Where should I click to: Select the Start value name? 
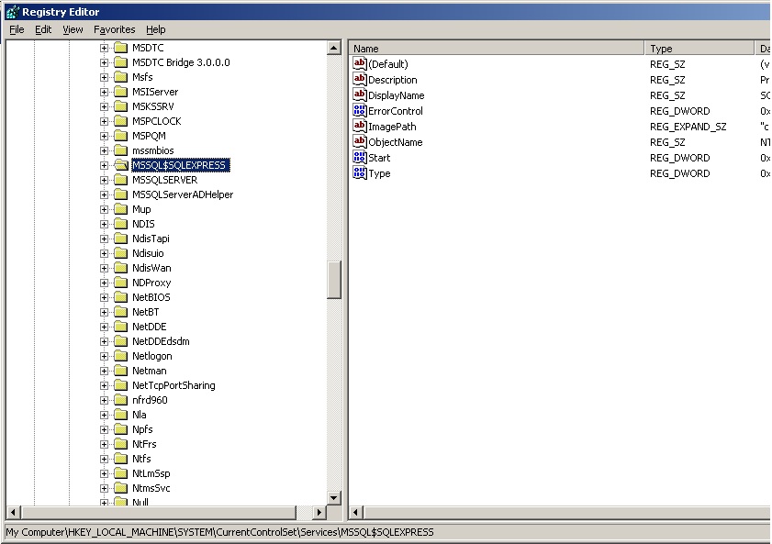[379, 158]
